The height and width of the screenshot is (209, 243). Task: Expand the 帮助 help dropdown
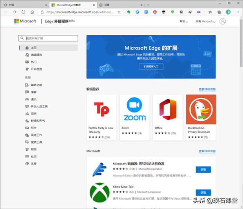coord(184,21)
